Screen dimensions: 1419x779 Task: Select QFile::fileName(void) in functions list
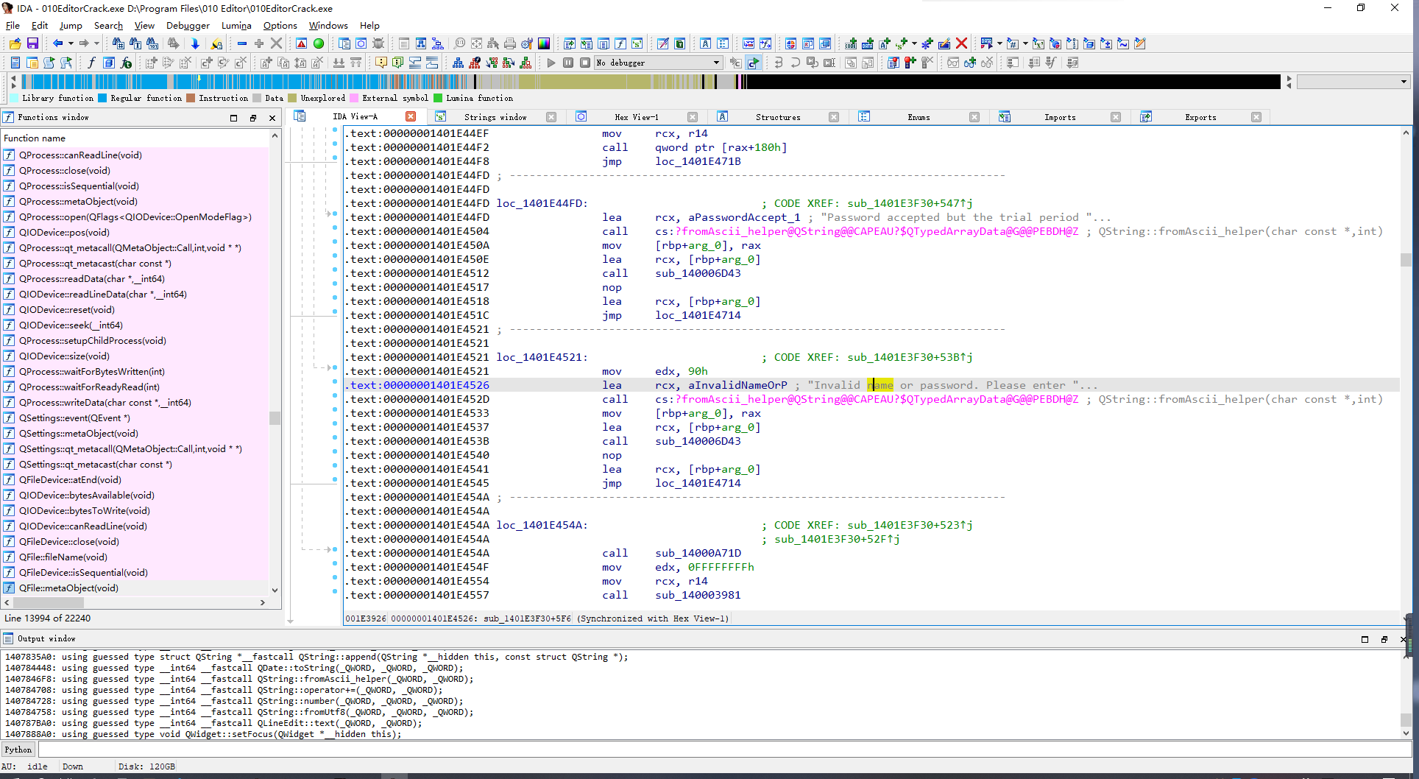63,557
